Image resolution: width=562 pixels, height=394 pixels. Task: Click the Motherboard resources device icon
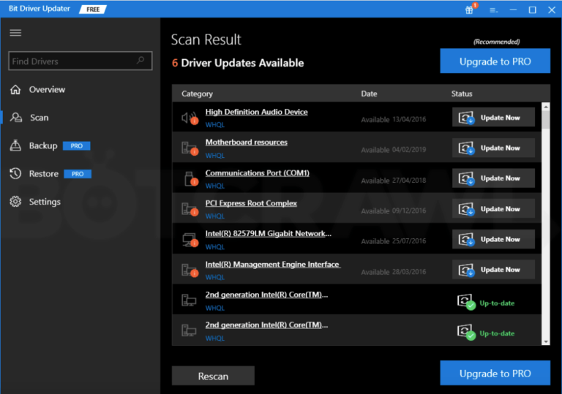pyautogui.click(x=190, y=148)
